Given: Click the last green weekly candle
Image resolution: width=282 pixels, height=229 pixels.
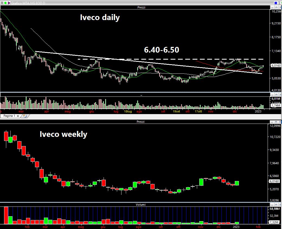Looking at the screenshot, I should 237,183.
